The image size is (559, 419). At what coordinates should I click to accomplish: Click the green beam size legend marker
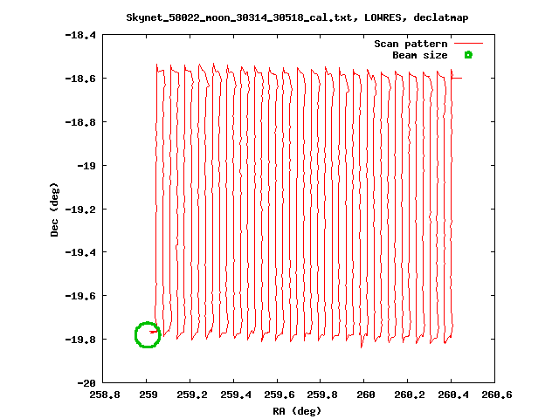468,55
